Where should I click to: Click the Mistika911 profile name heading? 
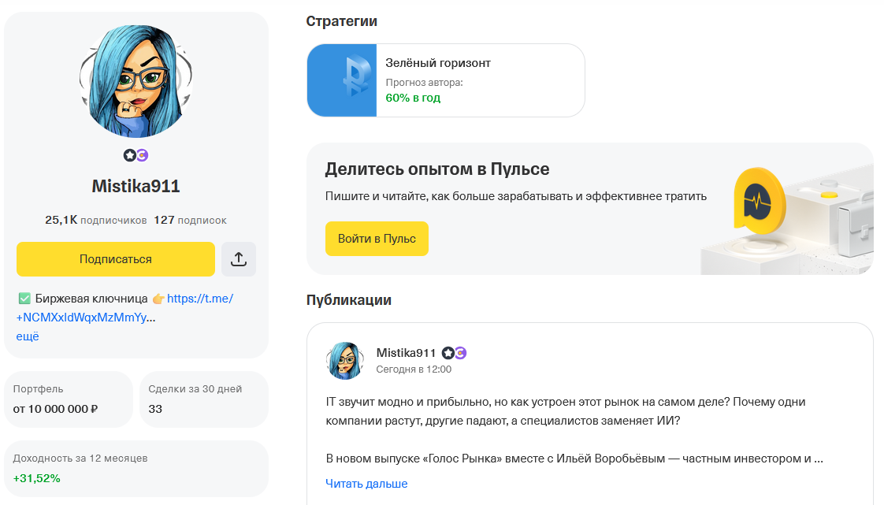(x=136, y=186)
